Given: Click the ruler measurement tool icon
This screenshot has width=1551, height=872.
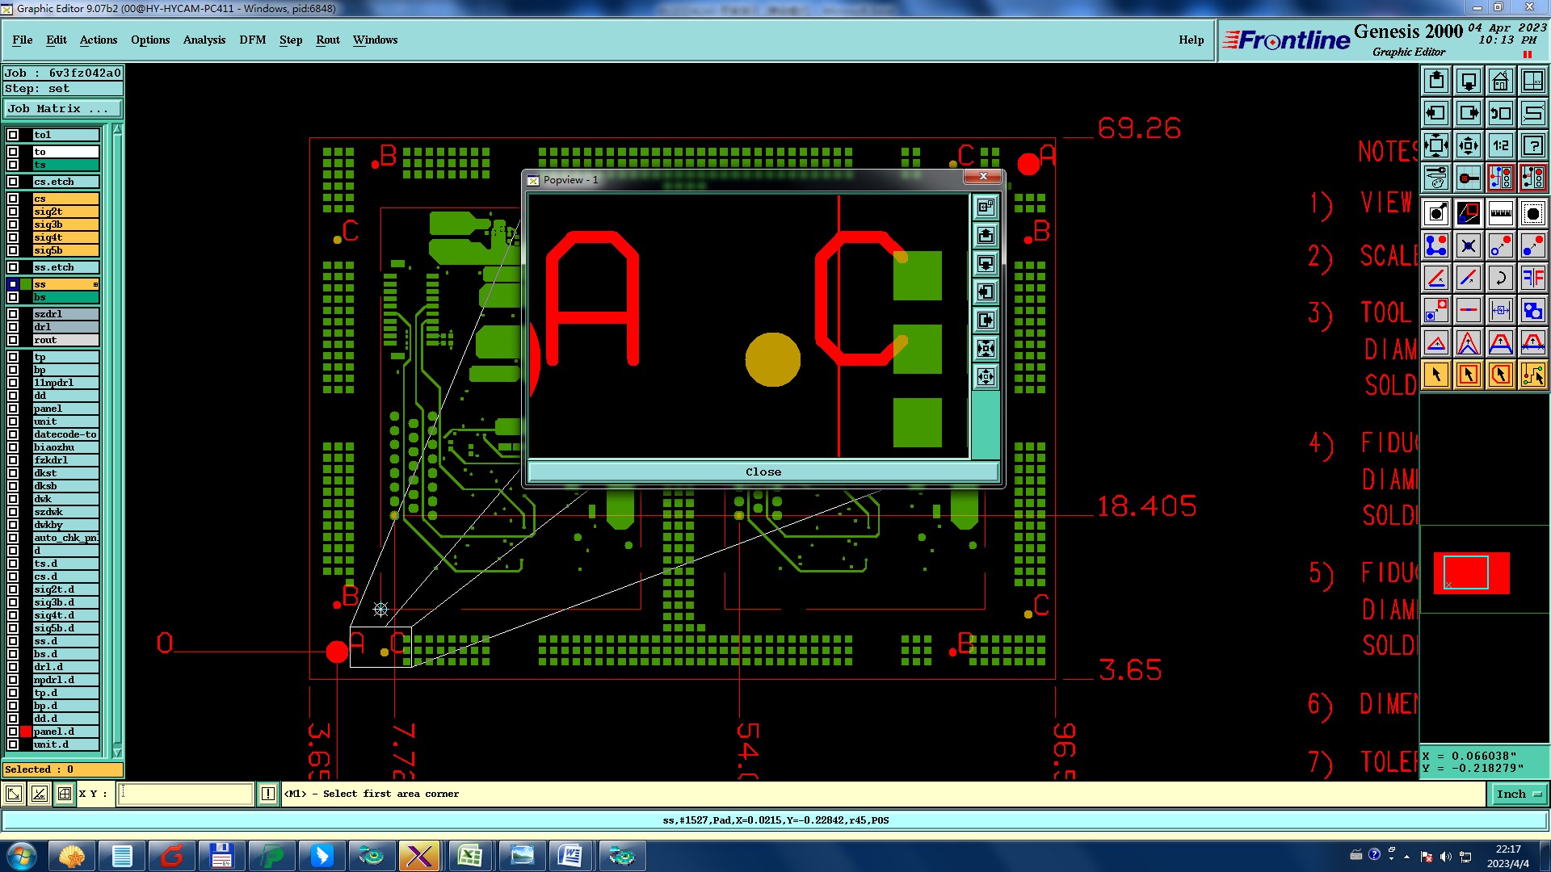Looking at the screenshot, I should point(1500,213).
